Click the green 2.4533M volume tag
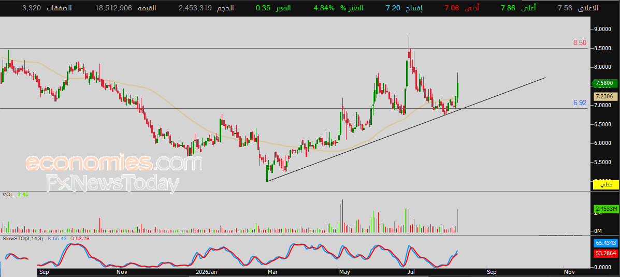The width and height of the screenshot is (620, 277). [x=606, y=208]
